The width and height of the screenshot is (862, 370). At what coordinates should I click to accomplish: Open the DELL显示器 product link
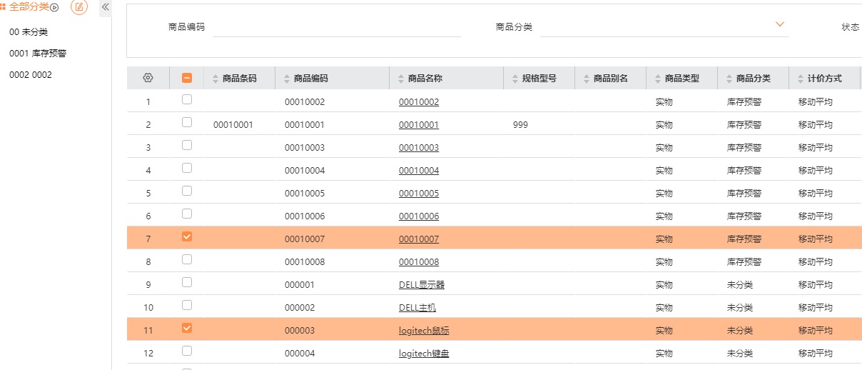[x=422, y=285]
